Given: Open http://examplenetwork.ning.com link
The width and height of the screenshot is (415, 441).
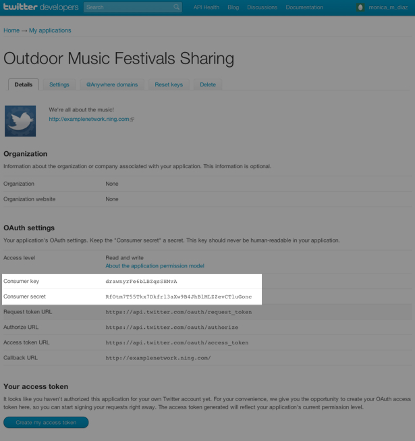Looking at the screenshot, I should (x=89, y=119).
